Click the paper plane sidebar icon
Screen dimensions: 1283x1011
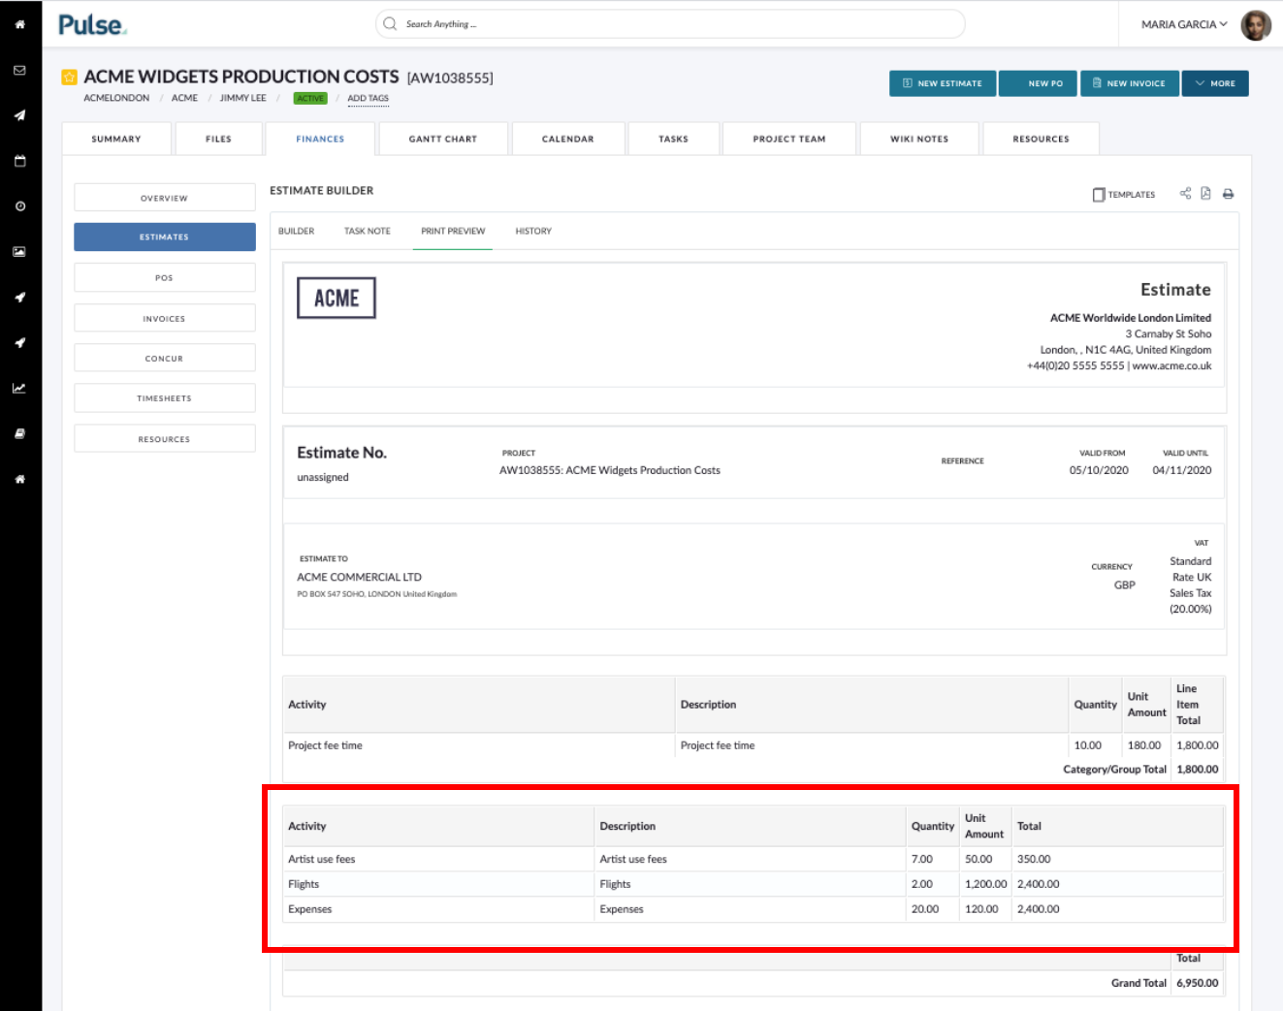[19, 115]
